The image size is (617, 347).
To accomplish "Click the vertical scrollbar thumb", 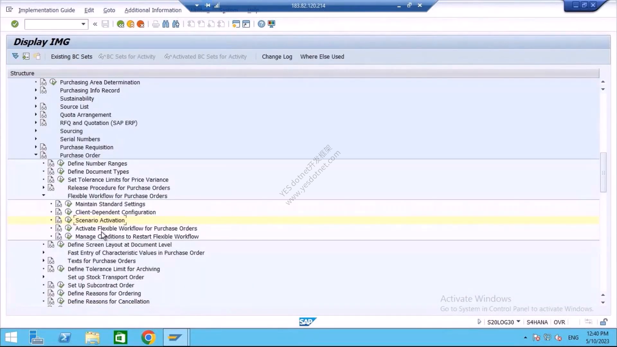I will tap(603, 173).
